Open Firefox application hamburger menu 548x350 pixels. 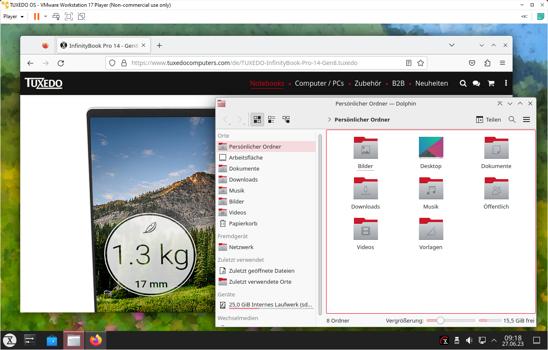[x=502, y=63]
